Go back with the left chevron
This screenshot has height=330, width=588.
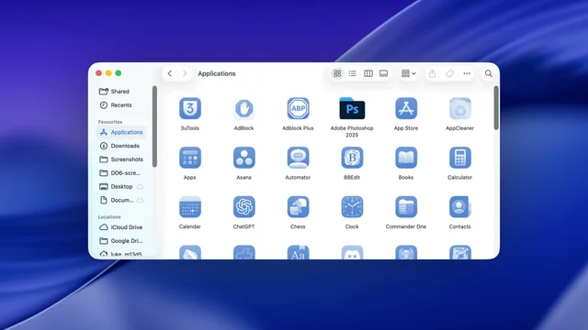pyautogui.click(x=169, y=73)
